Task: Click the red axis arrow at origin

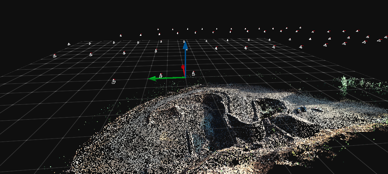Action: [x=183, y=70]
